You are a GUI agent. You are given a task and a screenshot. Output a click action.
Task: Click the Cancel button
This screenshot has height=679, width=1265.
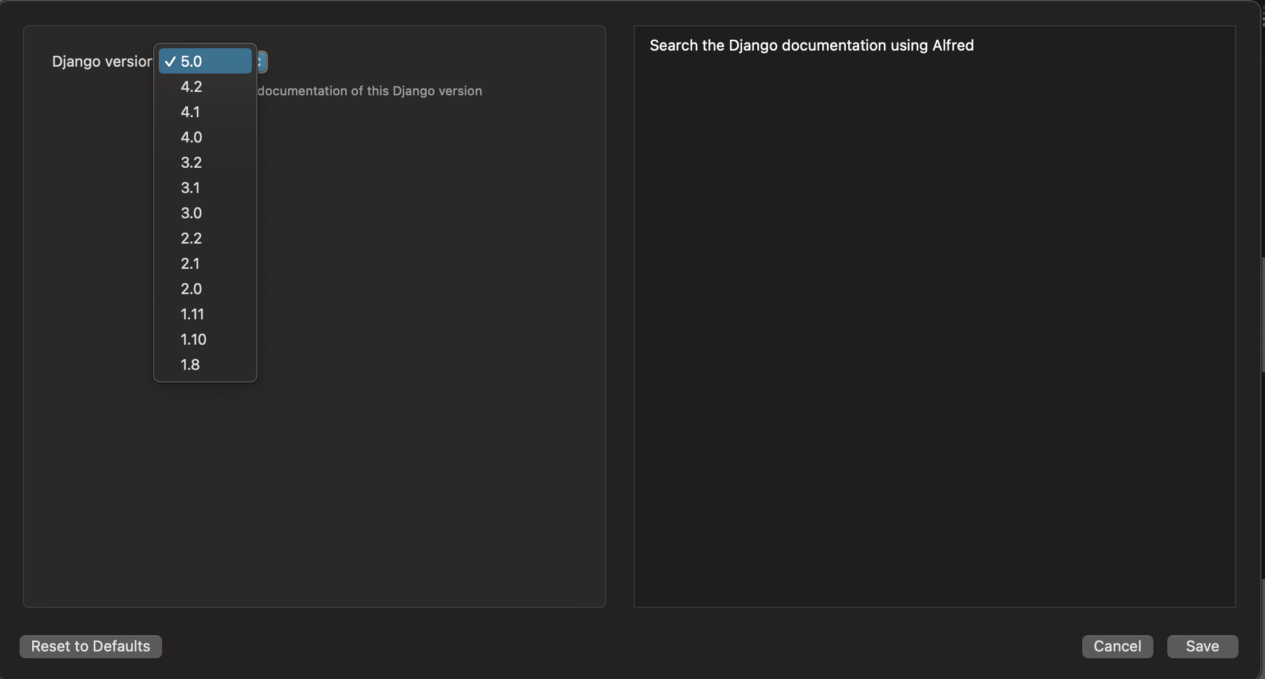pos(1117,646)
